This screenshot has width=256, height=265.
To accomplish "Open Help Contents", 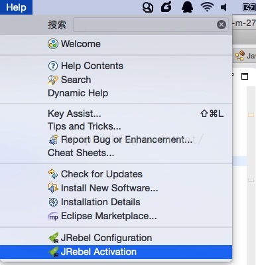I will pos(116,66).
